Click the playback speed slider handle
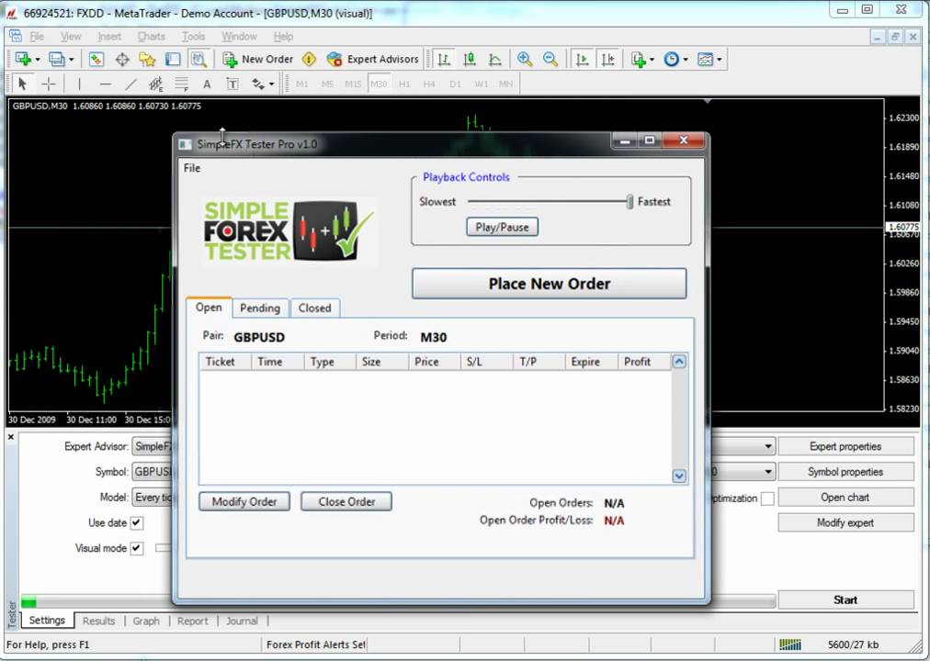Image resolution: width=930 pixels, height=661 pixels. click(629, 202)
